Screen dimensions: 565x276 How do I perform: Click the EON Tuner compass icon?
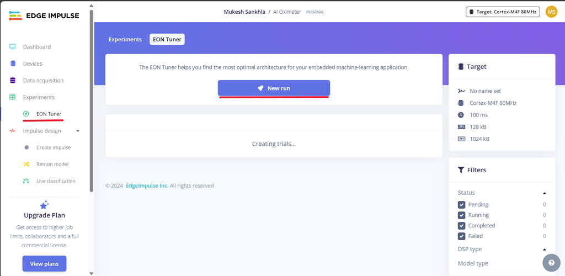pyautogui.click(x=26, y=114)
